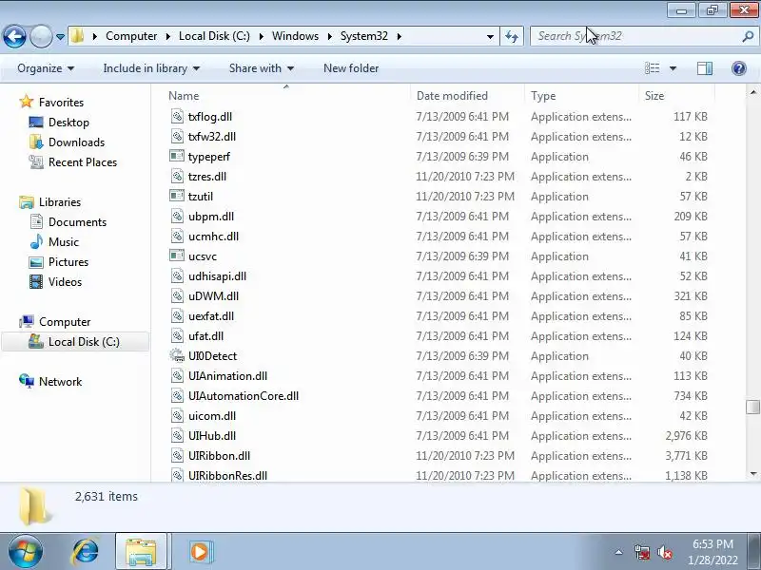The height and width of the screenshot is (570, 761).
Task: Select Network in the navigation pane
Action: (60, 382)
